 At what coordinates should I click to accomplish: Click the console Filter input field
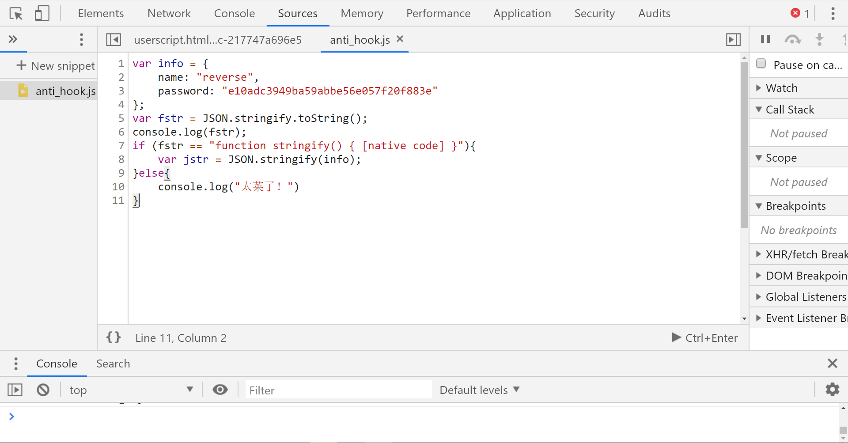[338, 390]
